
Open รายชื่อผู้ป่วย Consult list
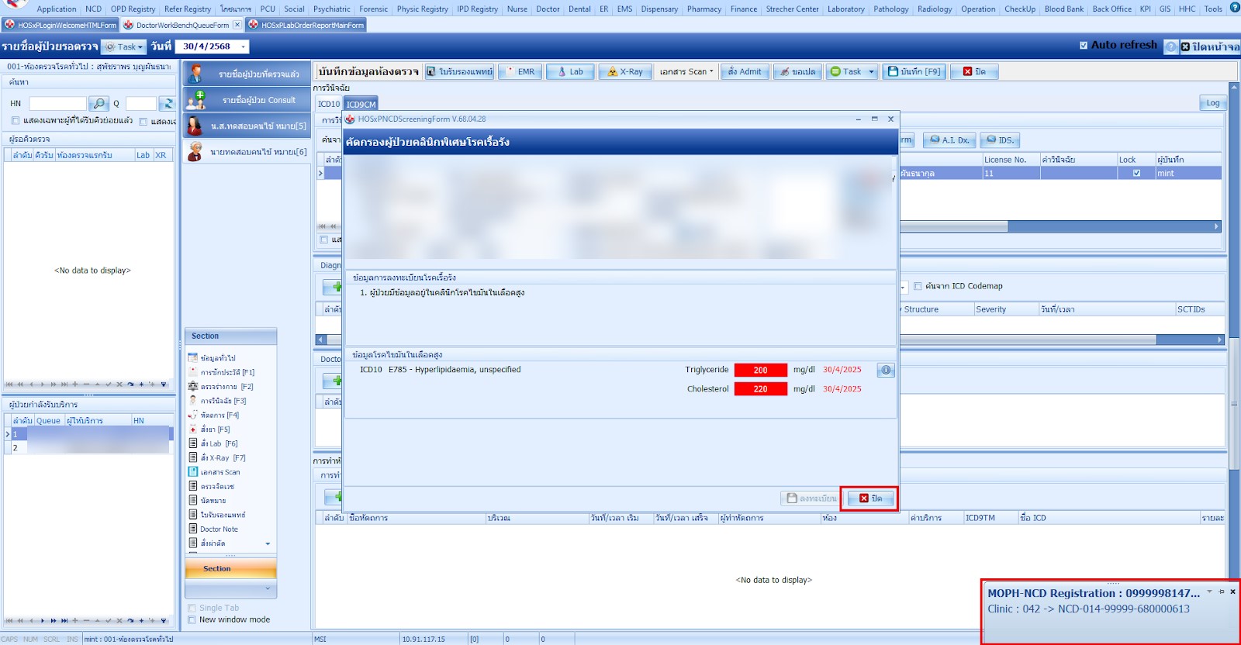tap(247, 99)
